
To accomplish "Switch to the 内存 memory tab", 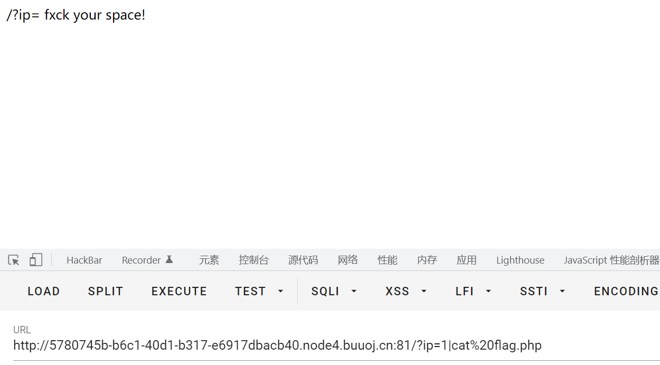I will coord(427,260).
